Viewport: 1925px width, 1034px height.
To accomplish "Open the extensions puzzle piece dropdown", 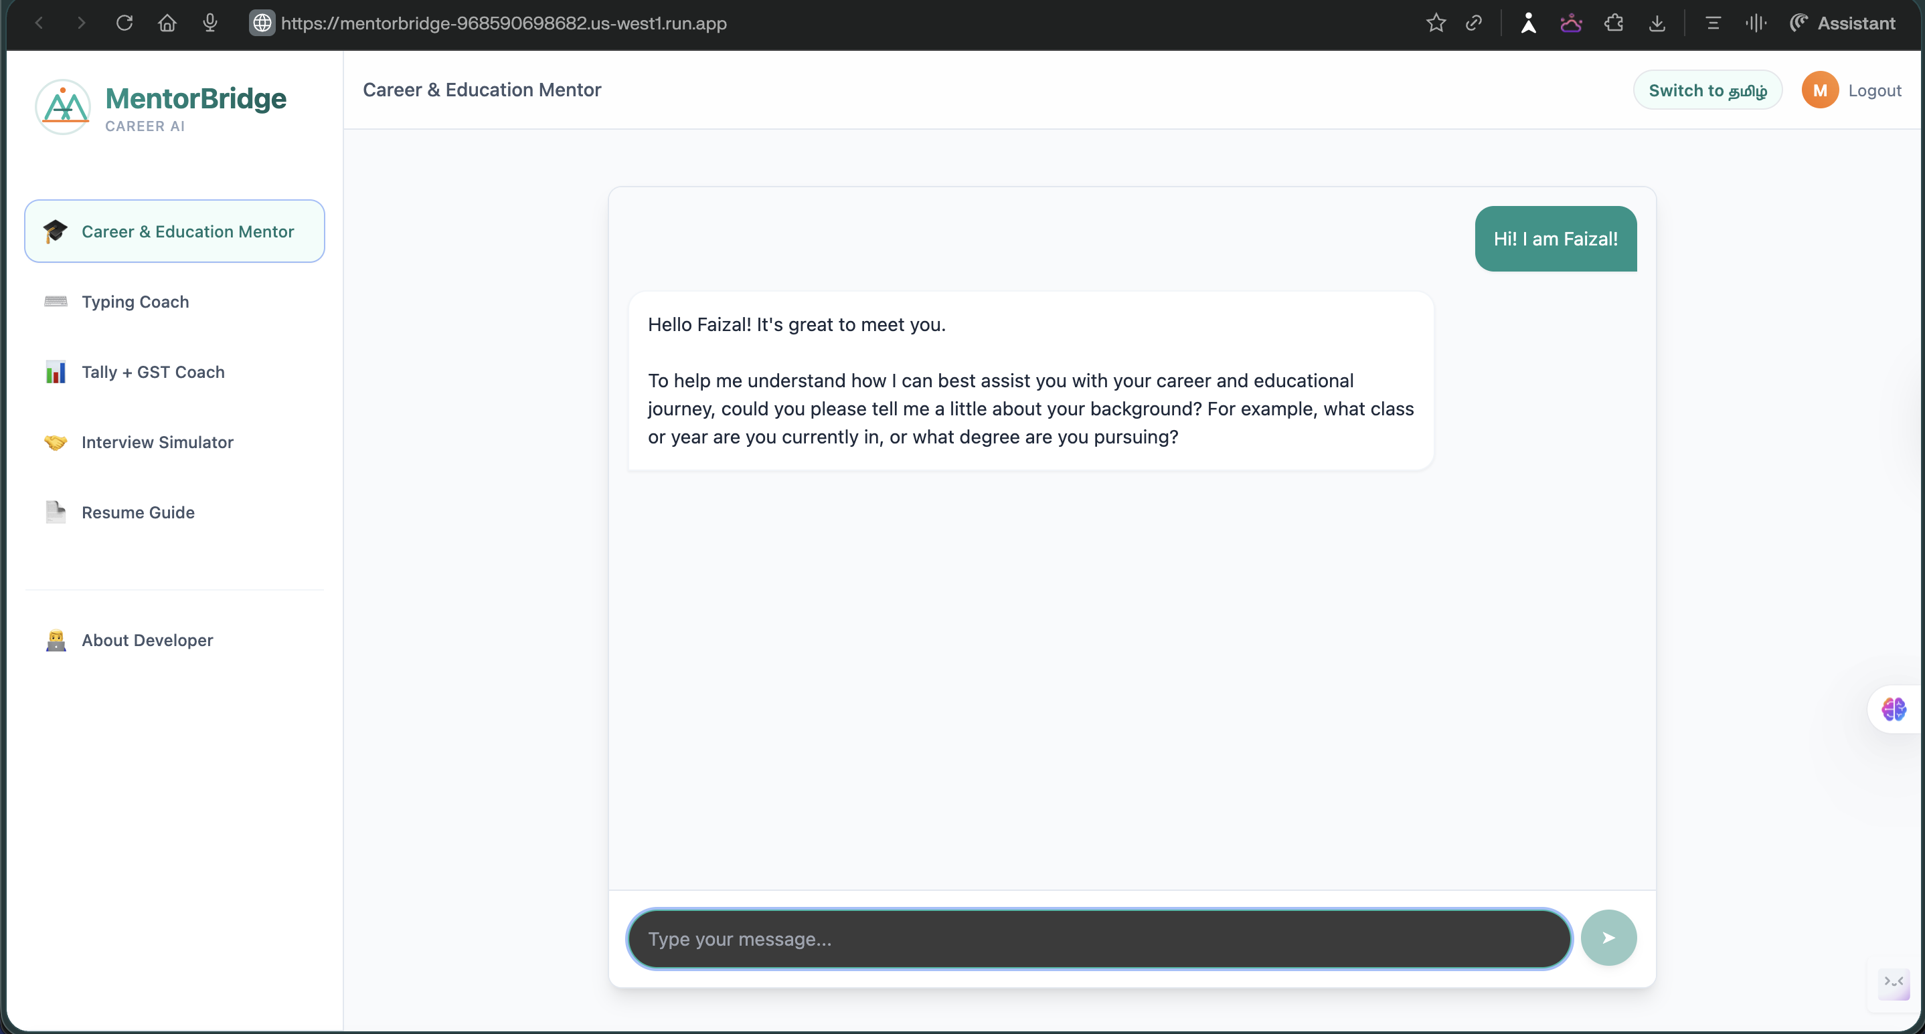I will tap(1614, 23).
